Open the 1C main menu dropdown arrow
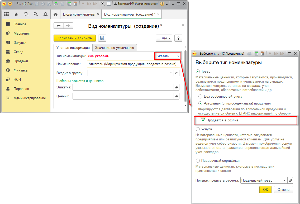 (x=10, y=4)
